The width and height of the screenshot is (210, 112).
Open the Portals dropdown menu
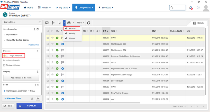(x=44, y=8)
